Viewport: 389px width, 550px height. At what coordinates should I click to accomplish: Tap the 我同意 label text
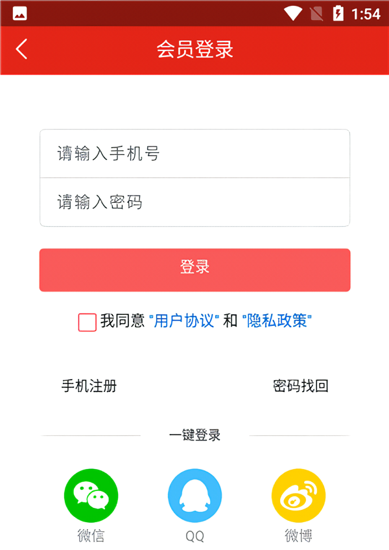coord(122,321)
